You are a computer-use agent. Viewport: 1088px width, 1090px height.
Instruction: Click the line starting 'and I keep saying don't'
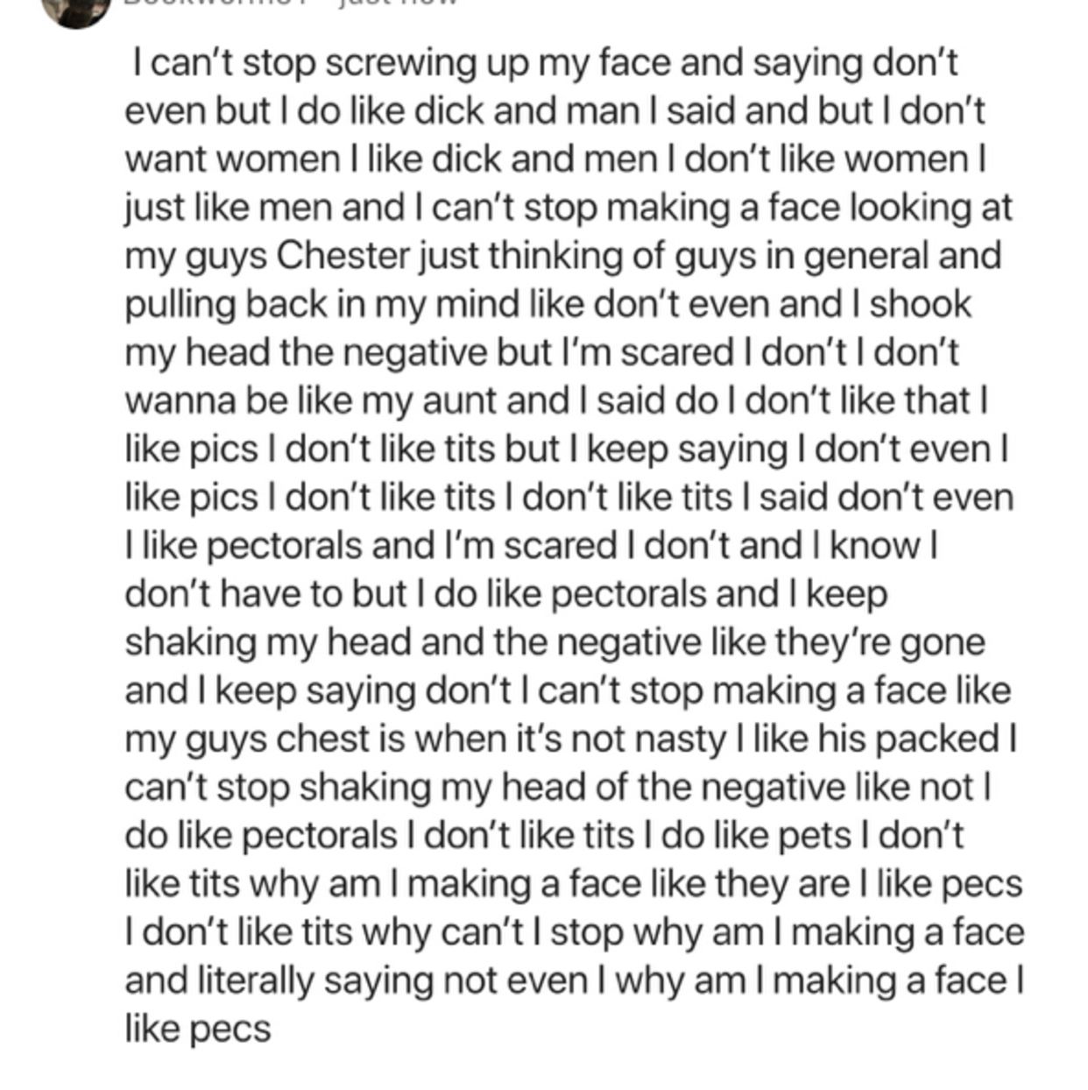click(568, 690)
